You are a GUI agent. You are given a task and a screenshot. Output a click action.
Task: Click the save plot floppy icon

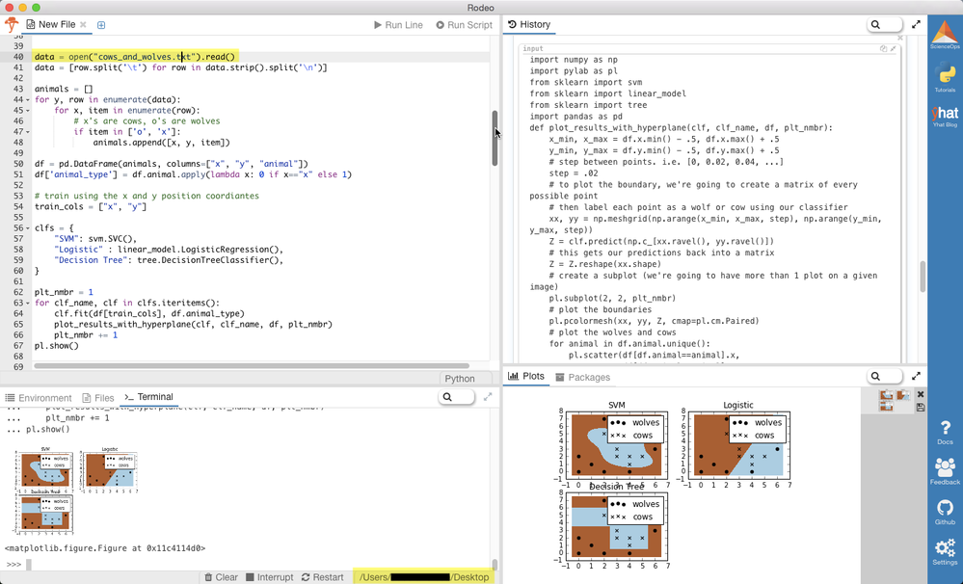coord(921,408)
